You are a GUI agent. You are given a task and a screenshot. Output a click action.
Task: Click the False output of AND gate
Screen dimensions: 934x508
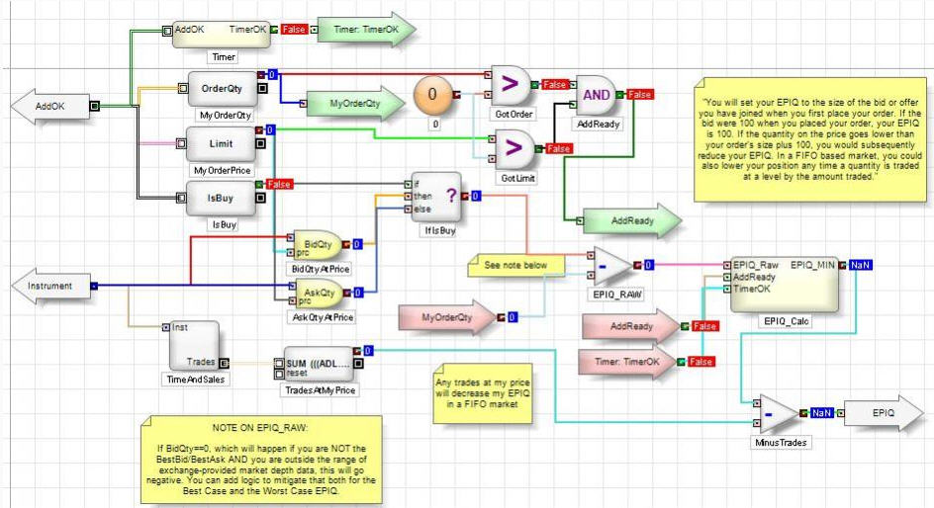(x=640, y=94)
